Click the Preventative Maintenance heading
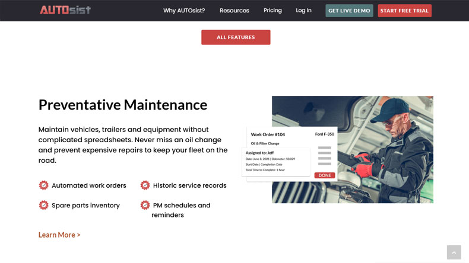Viewport: 469px width, 263px height. pyautogui.click(x=123, y=105)
